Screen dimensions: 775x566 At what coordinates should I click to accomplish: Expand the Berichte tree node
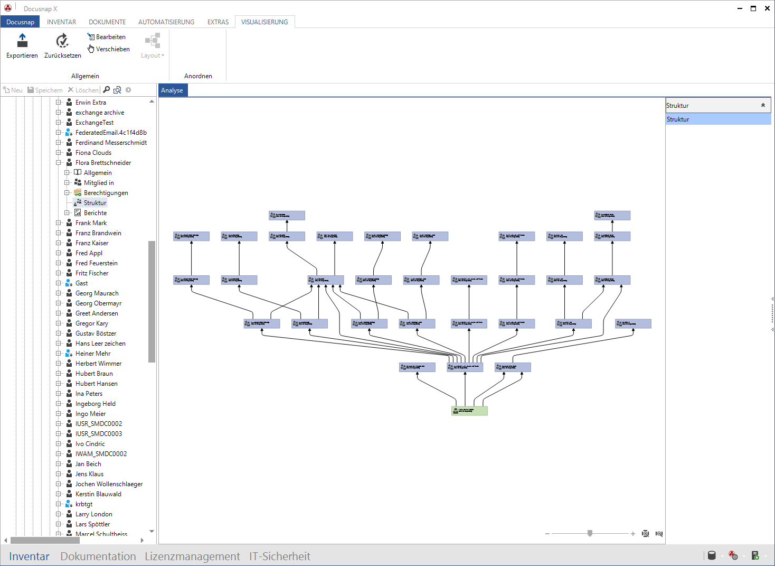click(67, 213)
